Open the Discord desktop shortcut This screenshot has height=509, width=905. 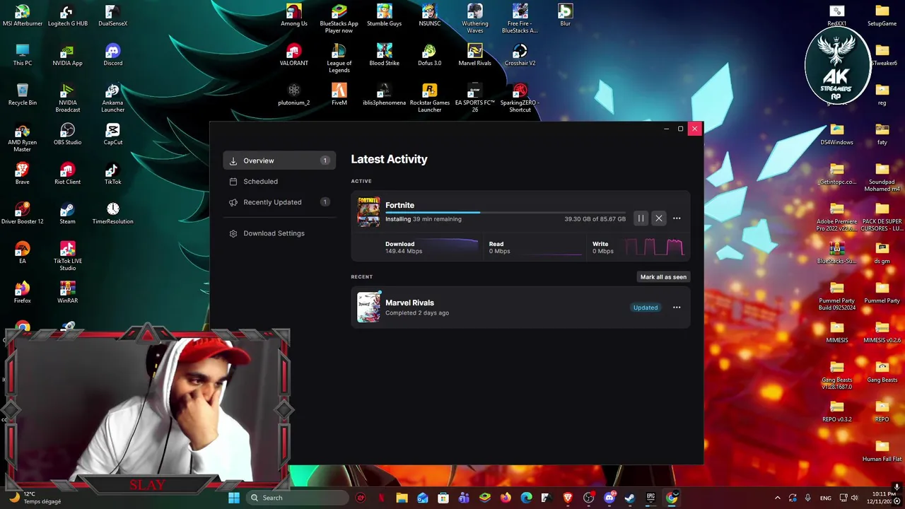(x=113, y=55)
